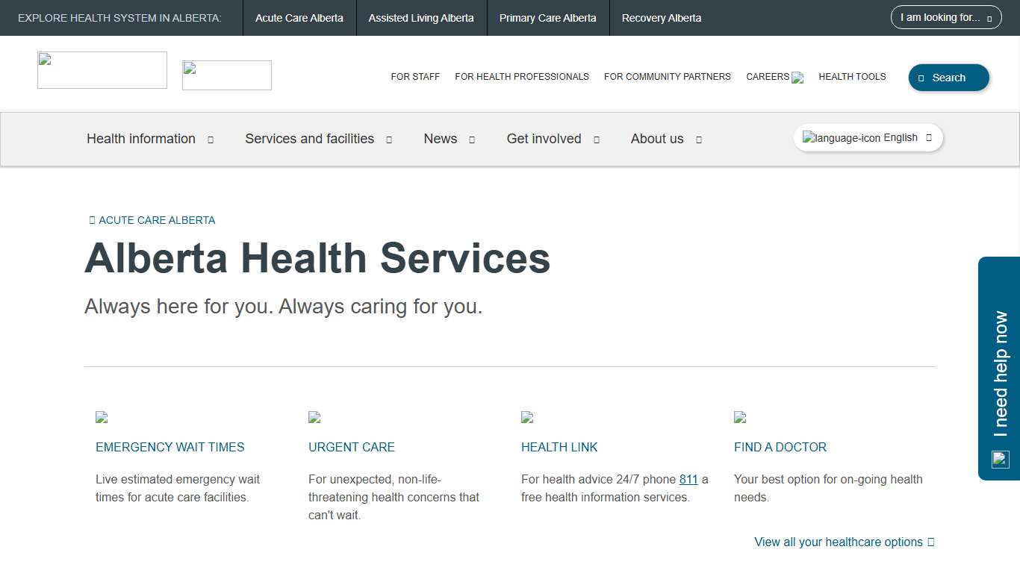The width and height of the screenshot is (1020, 573).
Task: Open the 'I am looking for...' dropdown
Action: [945, 17]
